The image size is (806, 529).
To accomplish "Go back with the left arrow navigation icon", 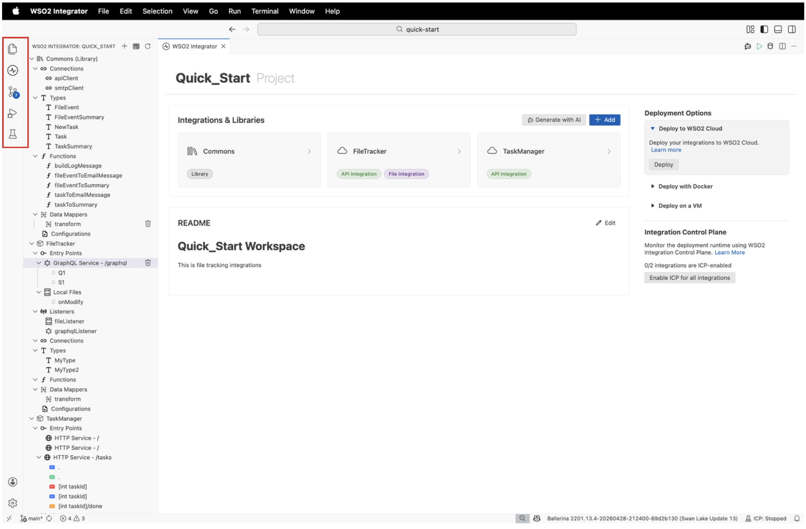I will pos(232,29).
